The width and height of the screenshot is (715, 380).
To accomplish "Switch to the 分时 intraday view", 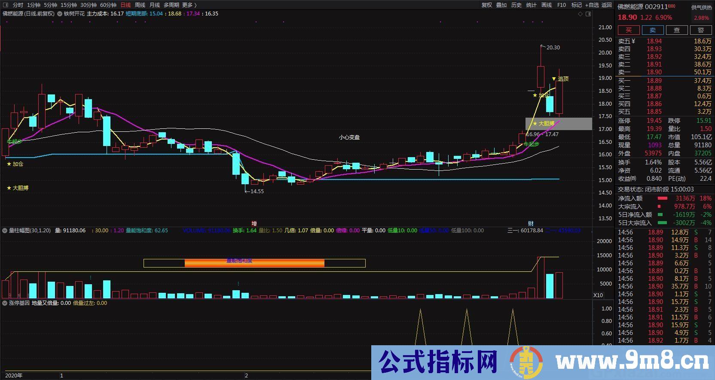I will click(x=18, y=5).
